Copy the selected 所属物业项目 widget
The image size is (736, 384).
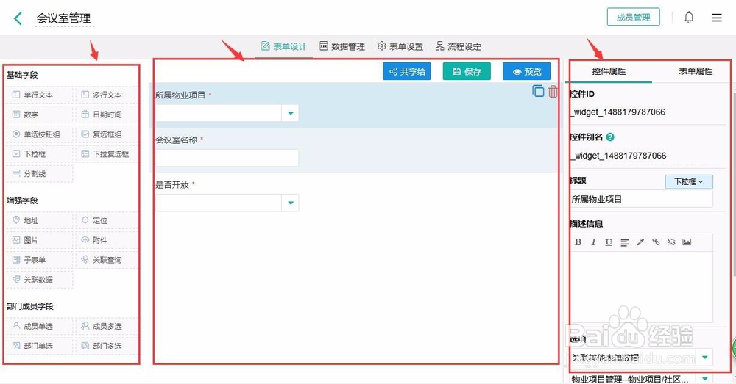click(x=539, y=91)
